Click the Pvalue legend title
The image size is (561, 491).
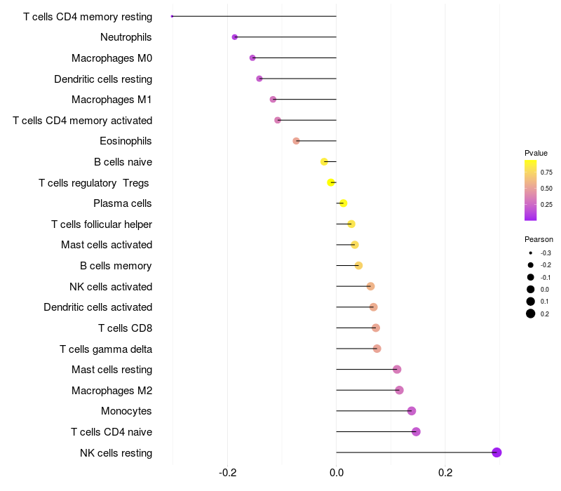[536, 153]
